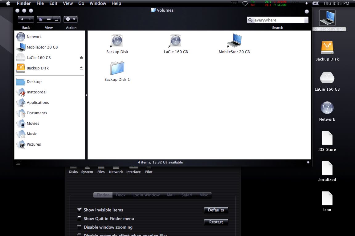Eject Backup Disk from sidebar
This screenshot has width=355, height=236.
click(81, 68)
